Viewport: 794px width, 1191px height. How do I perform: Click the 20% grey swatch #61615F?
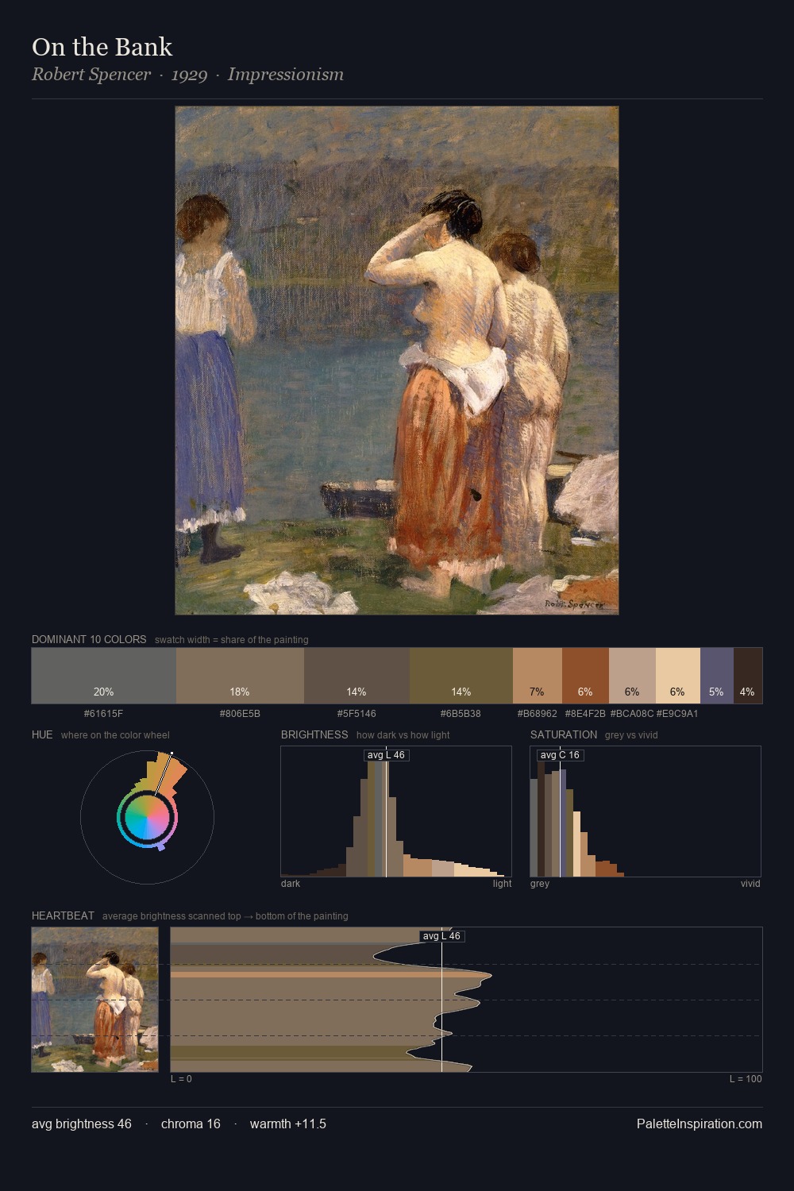coord(104,676)
